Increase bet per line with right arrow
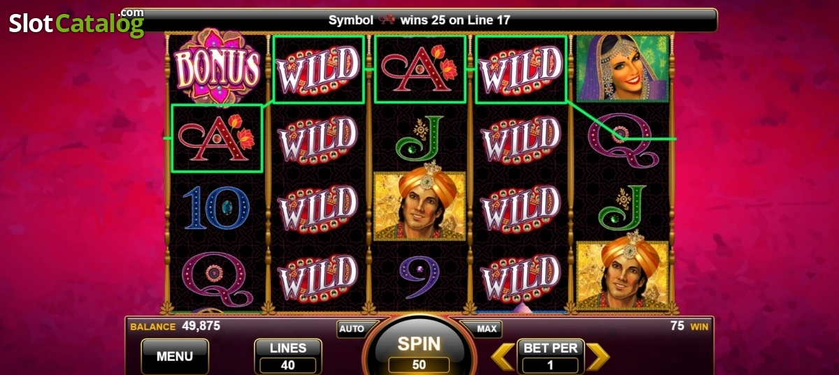Screen dimensions: 839x375 tap(597, 356)
